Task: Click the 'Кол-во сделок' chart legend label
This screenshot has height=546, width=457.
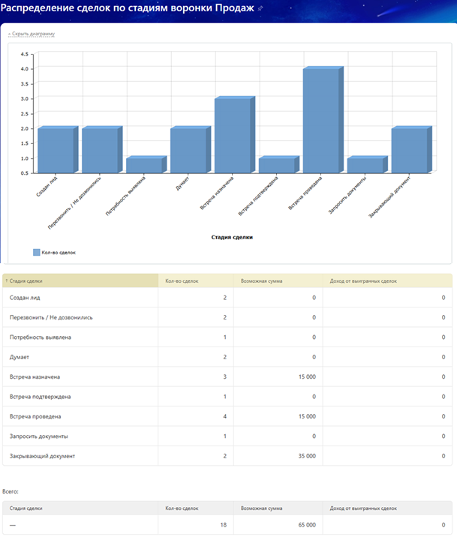Action: pyautogui.click(x=59, y=253)
